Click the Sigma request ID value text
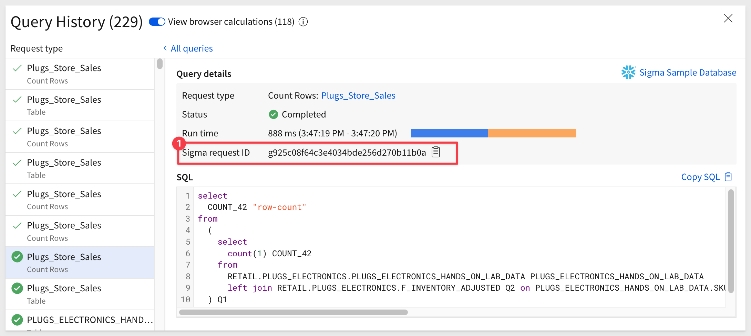This screenshot has width=751, height=336. tap(347, 153)
